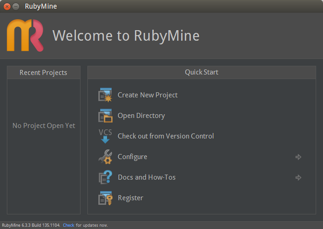The height and width of the screenshot is (229, 323).
Task: Open the Configure entry
Action: [132, 157]
